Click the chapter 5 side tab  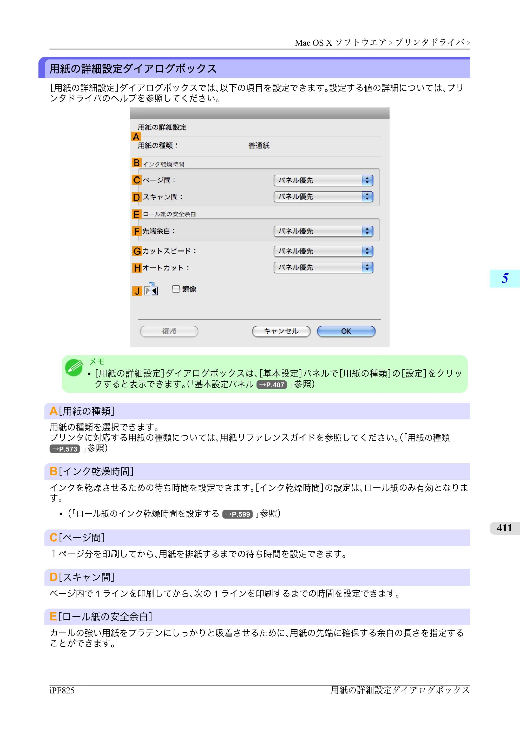[505, 279]
